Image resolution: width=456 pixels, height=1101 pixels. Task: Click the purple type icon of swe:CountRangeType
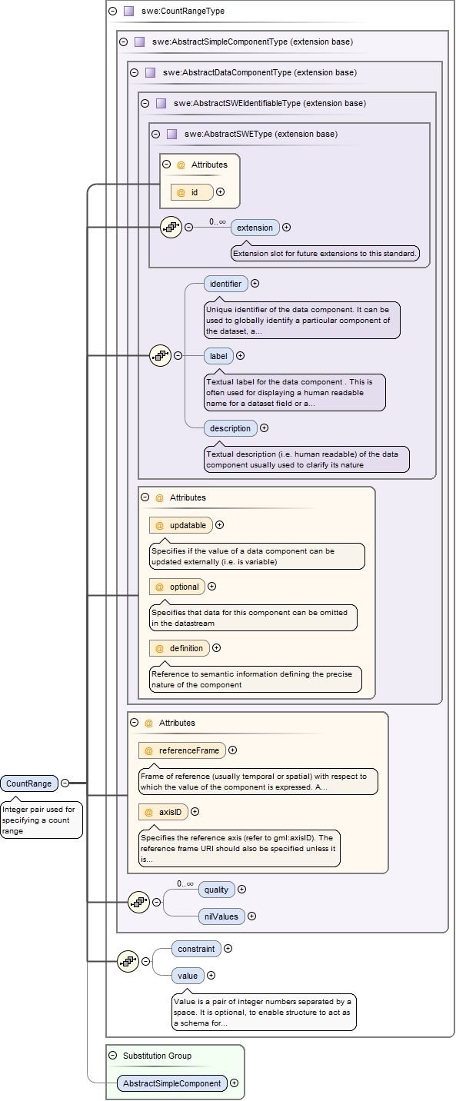tap(129, 12)
